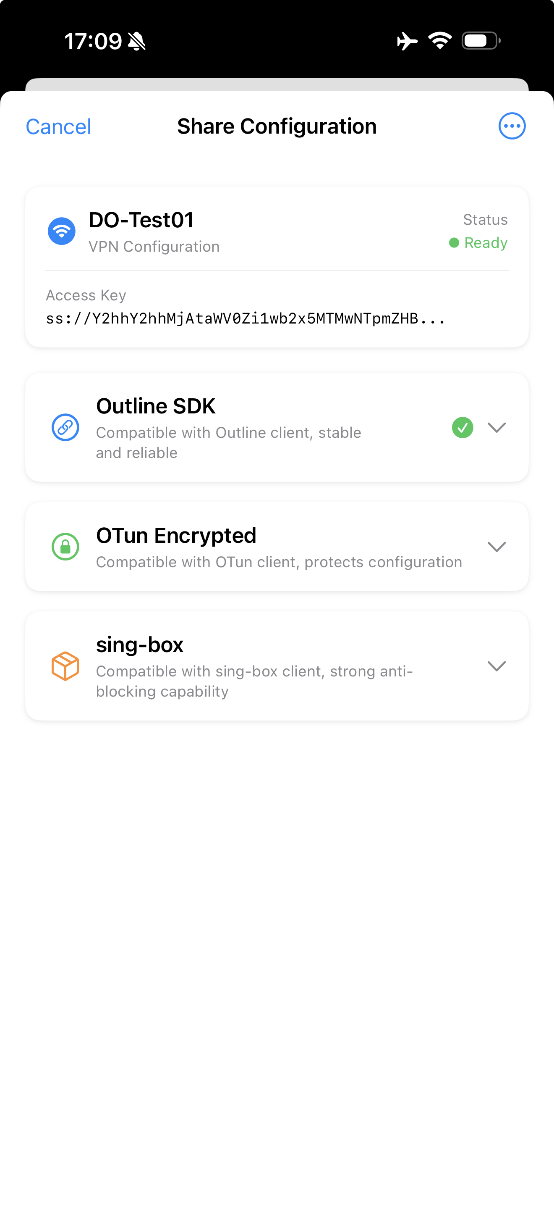Select the OTun Encrypted format title
554x1205 pixels.
[176, 536]
